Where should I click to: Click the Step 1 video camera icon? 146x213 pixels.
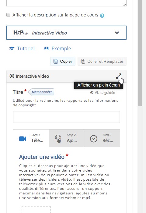tap(23, 139)
